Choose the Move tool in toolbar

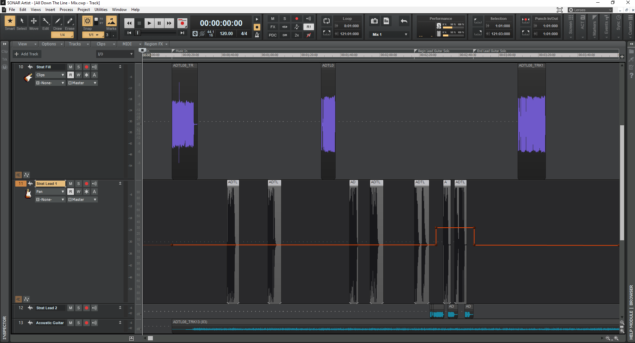coord(34,22)
